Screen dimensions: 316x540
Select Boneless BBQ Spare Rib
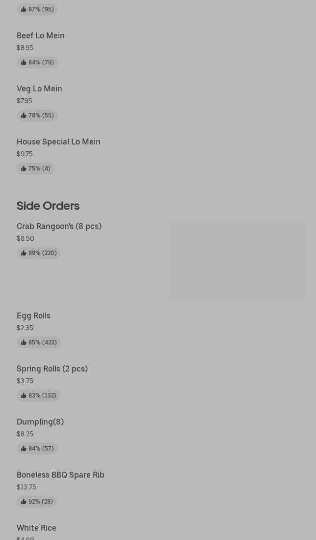(x=60, y=475)
